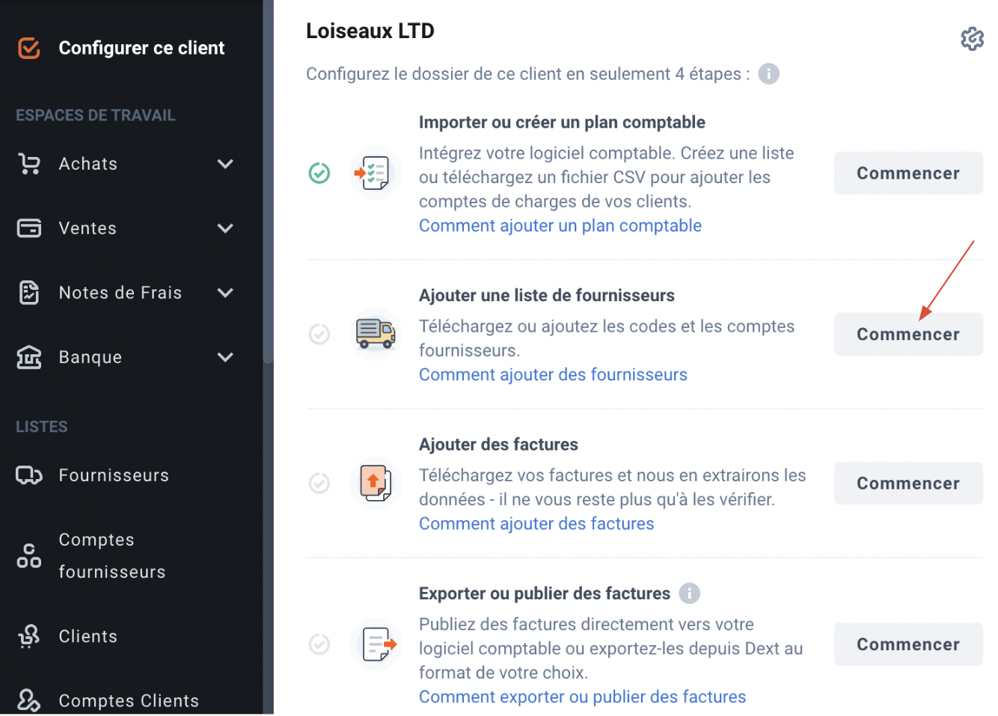The width and height of the screenshot is (998, 716).
Task: Expand the Ventes section chevron
Action: (x=225, y=228)
